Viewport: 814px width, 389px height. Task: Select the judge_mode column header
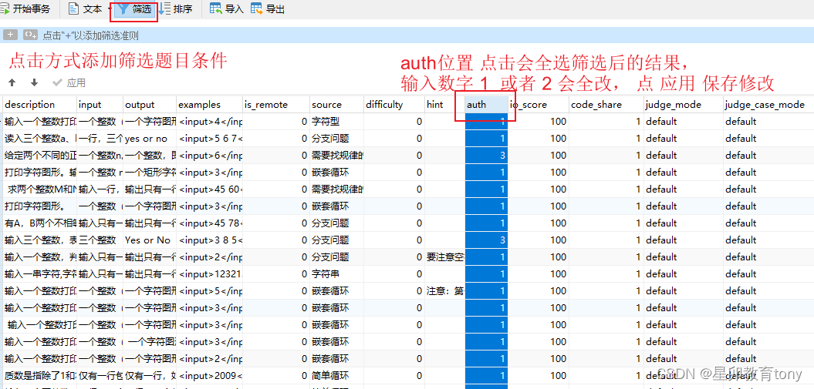(683, 105)
